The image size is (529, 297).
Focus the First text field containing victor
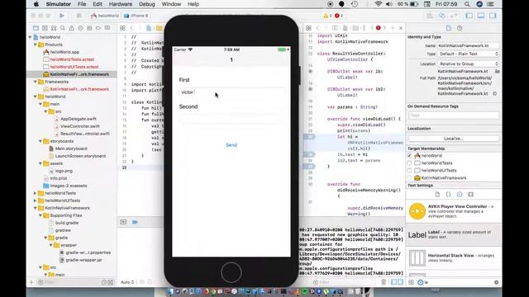[231, 92]
